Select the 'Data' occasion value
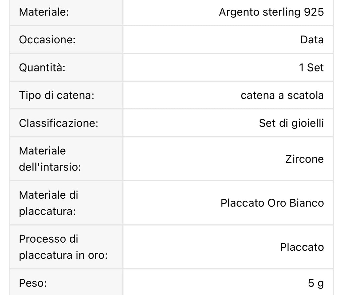The image size is (343, 295). point(312,40)
